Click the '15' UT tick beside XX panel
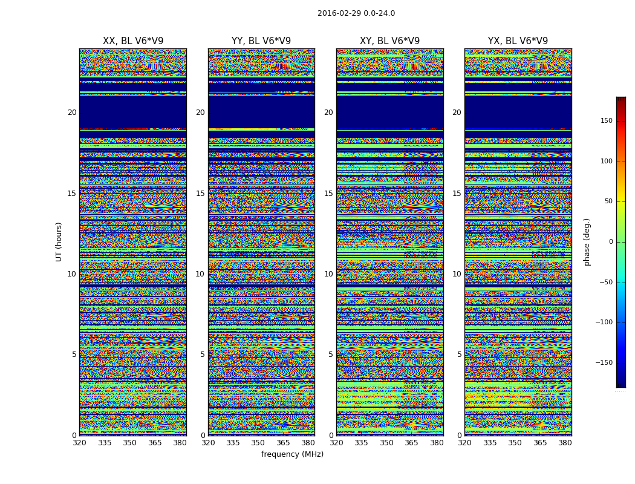 coord(72,193)
